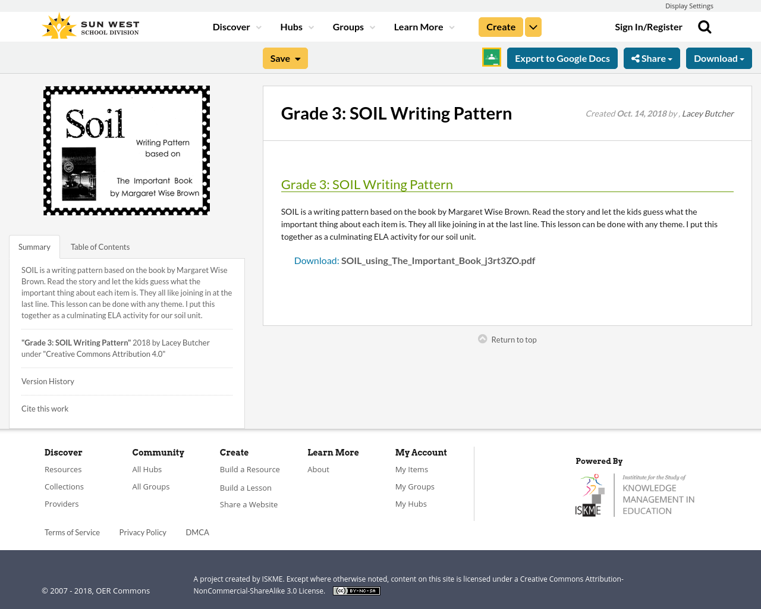Switch to the Table of Contents tab
761x609 pixels.
[100, 246]
